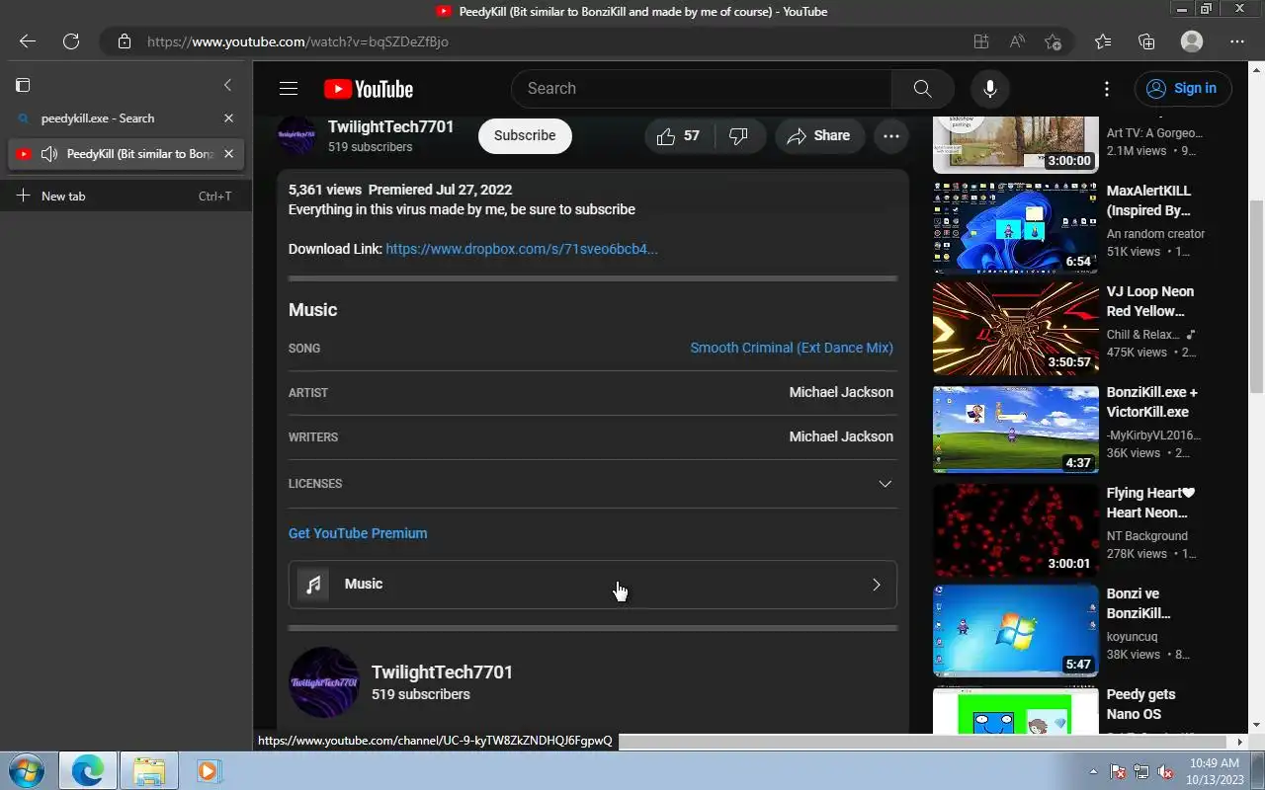View site information lock icon

pyautogui.click(x=125, y=41)
